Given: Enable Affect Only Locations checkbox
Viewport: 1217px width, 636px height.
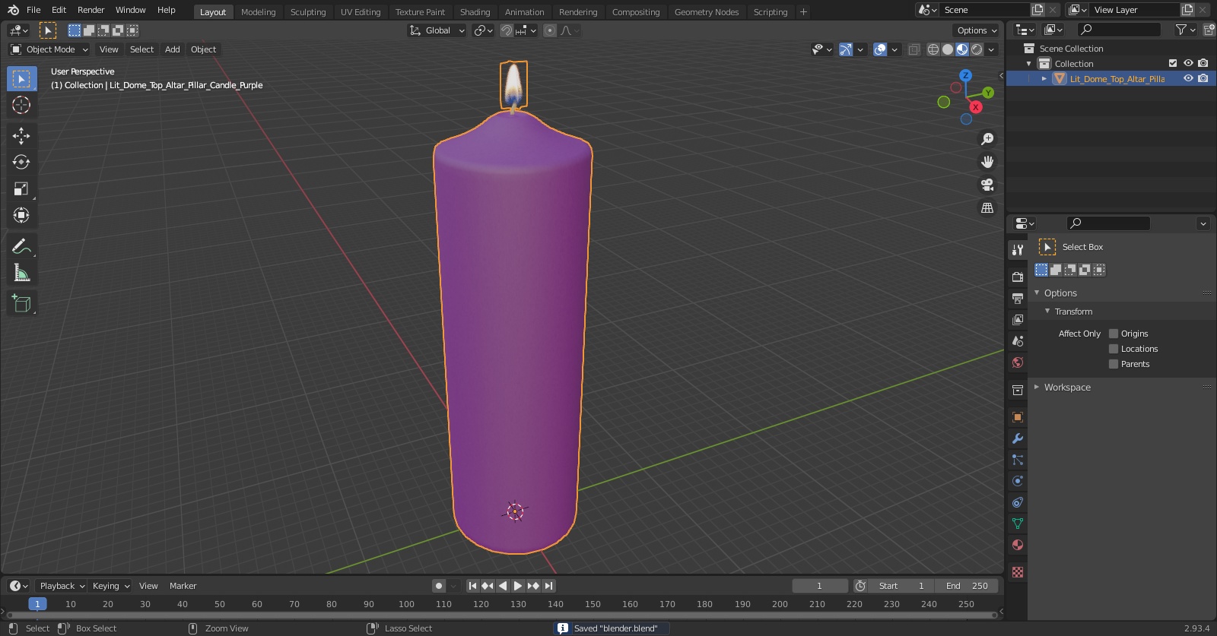Looking at the screenshot, I should coord(1114,349).
